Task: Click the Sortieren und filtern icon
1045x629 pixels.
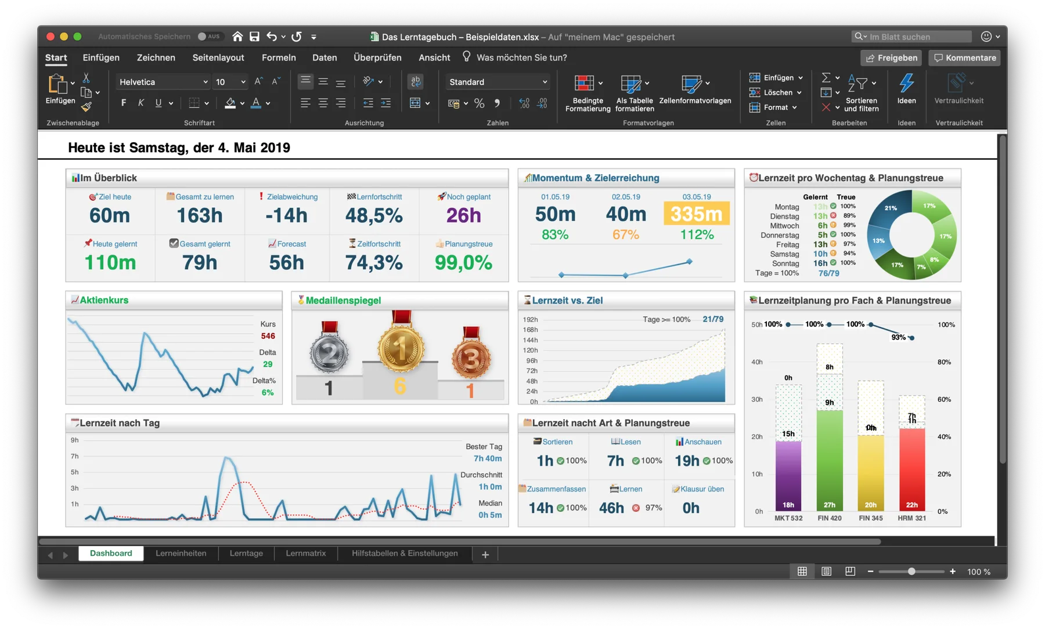Action: tap(857, 84)
